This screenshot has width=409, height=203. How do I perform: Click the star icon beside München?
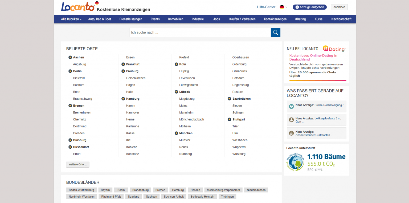(x=176, y=133)
